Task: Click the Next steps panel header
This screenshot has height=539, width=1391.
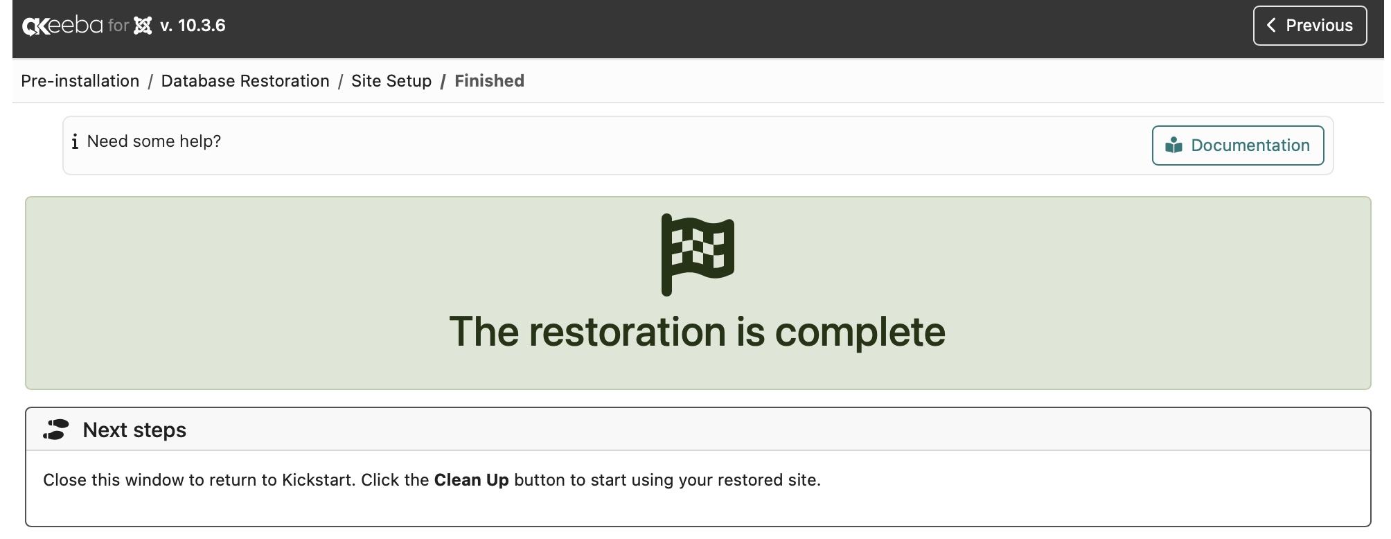Action: (x=698, y=430)
